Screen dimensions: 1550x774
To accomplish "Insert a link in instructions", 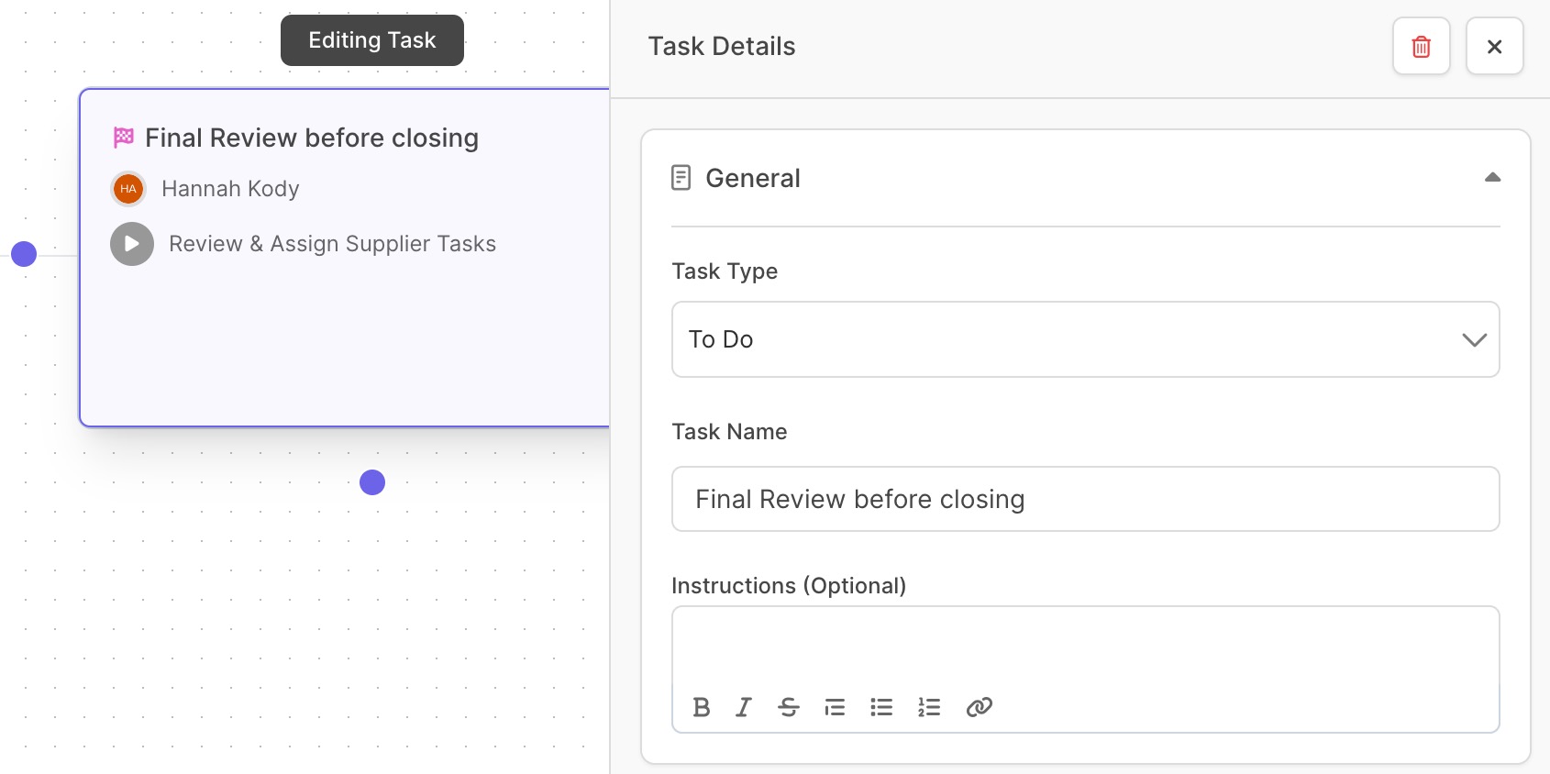I will point(980,707).
